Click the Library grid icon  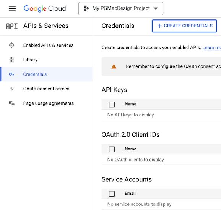11,60
